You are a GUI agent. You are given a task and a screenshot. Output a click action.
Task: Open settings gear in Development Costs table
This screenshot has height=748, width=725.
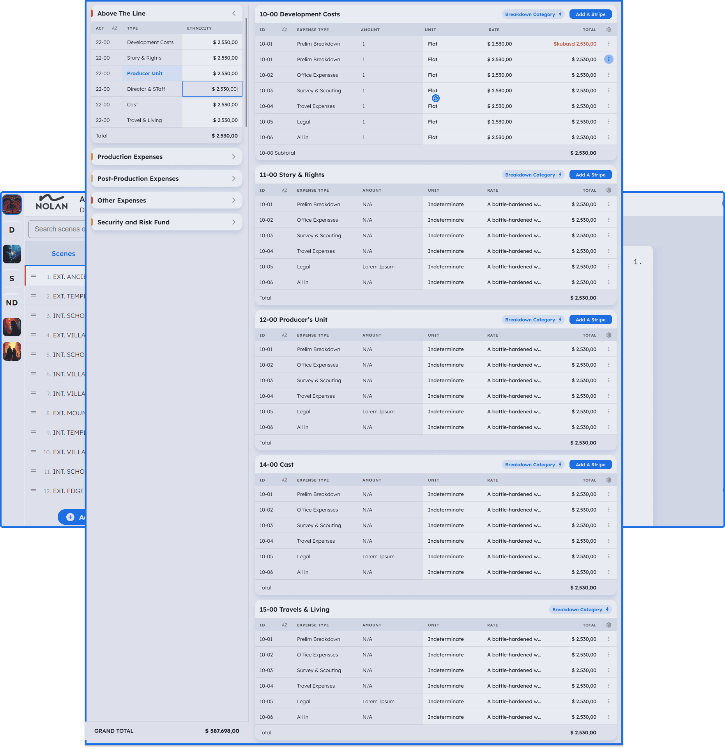[609, 30]
